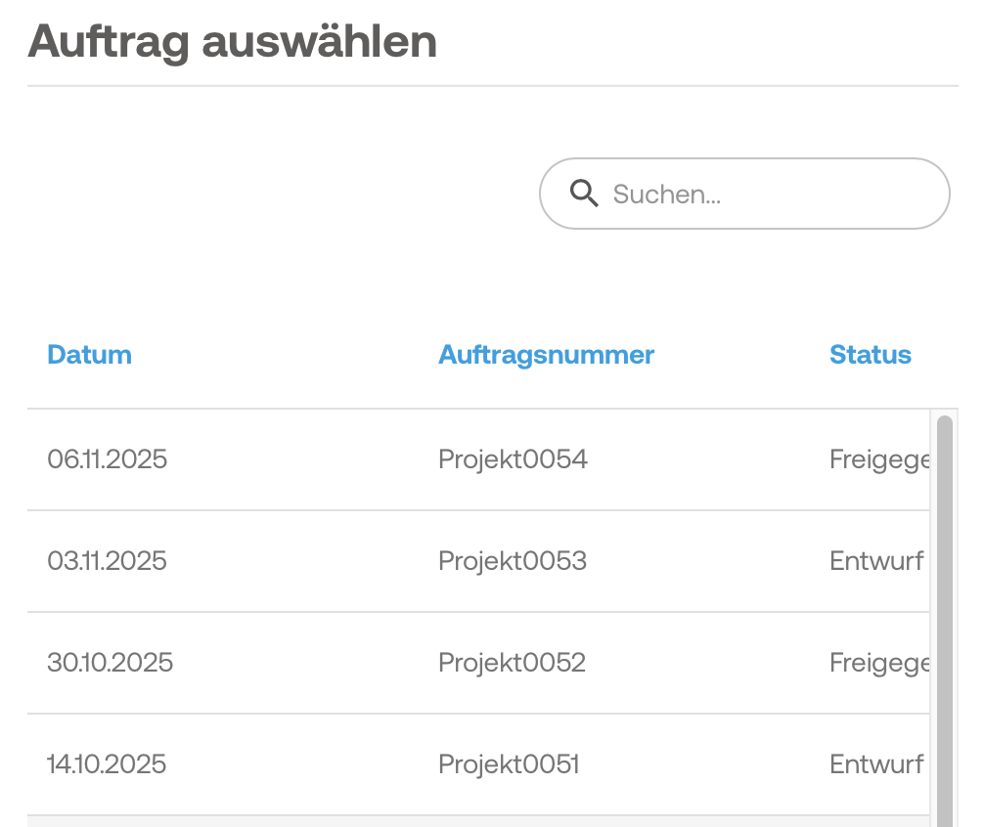Click Entwurf status of Projekt0053
This screenshot has width=984, height=827.
pyautogui.click(x=875, y=561)
